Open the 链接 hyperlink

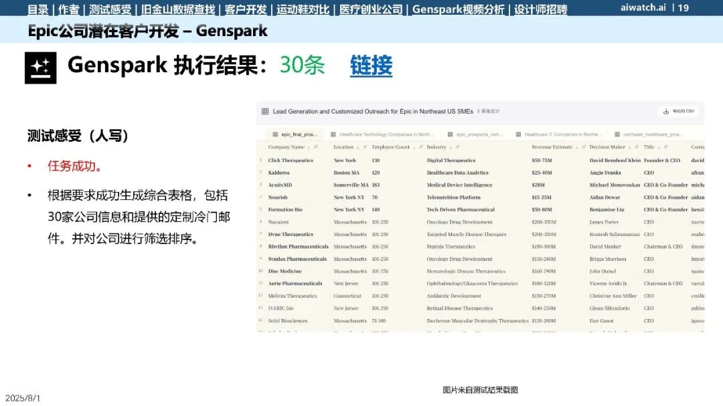371,66
